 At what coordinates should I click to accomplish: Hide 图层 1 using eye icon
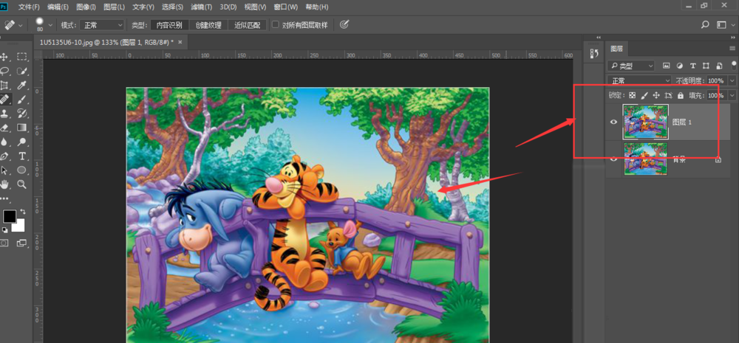pos(613,122)
